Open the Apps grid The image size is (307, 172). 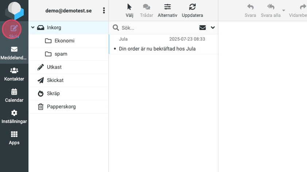tap(14, 138)
